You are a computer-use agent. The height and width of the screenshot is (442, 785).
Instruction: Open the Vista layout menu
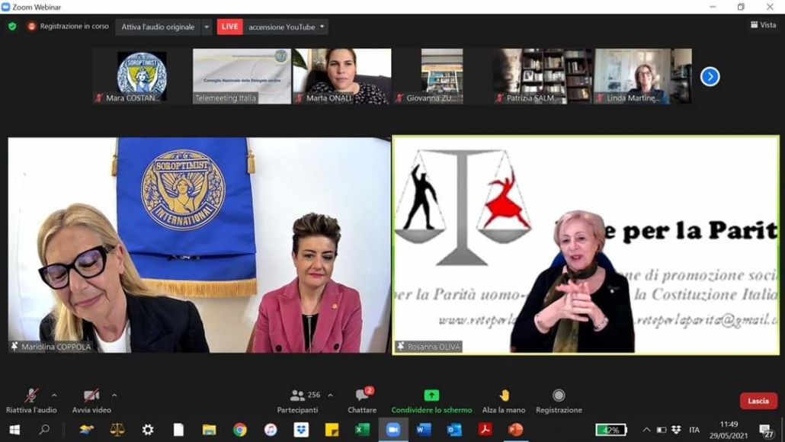tap(763, 25)
